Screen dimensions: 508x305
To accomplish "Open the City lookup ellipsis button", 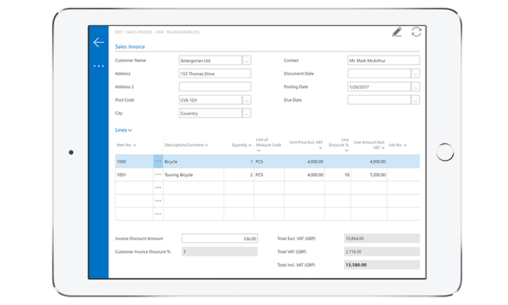I will pos(246,113).
